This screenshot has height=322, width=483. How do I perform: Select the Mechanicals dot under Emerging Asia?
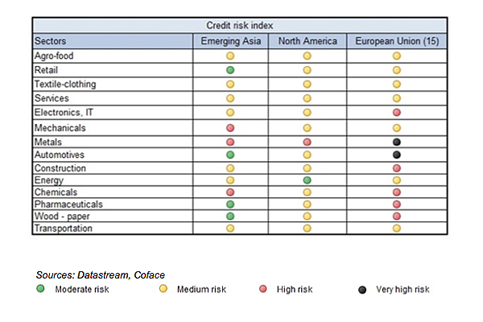(230, 127)
